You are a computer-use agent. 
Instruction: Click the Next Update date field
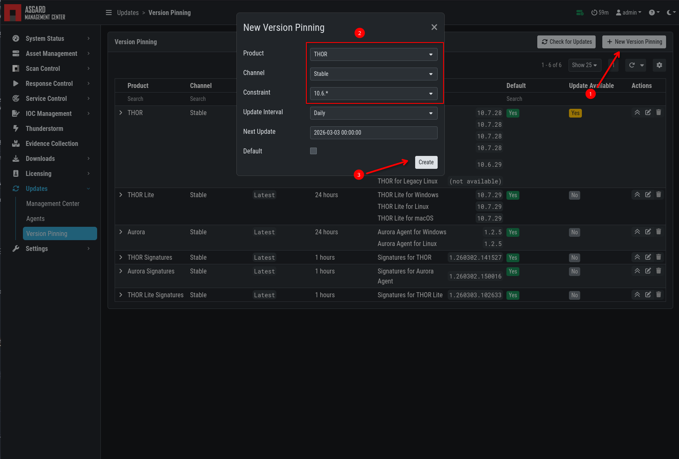[x=374, y=133]
